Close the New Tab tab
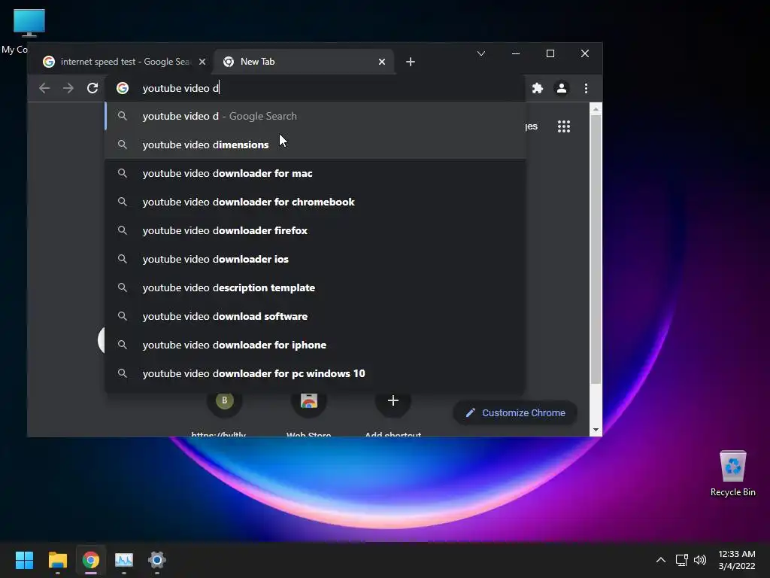This screenshot has width=770, height=578. tap(382, 62)
